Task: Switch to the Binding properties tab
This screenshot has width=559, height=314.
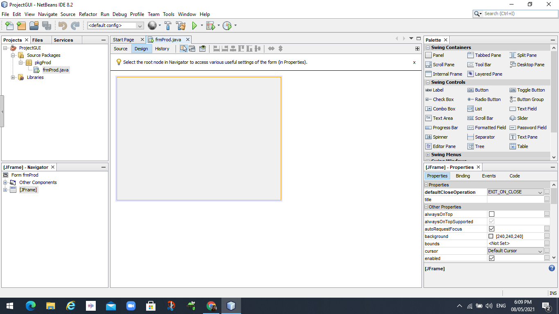Action: pos(463,176)
